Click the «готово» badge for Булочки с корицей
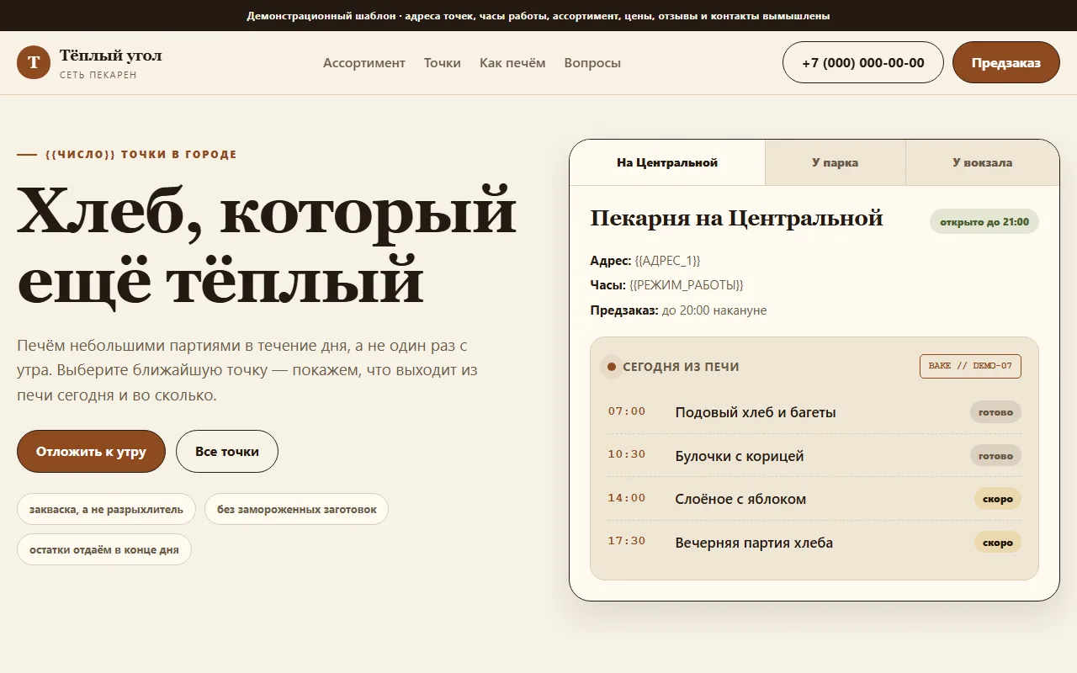This screenshot has height=673, width=1077. (x=996, y=456)
